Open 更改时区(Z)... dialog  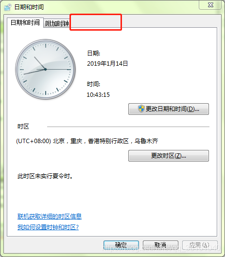click(169, 156)
